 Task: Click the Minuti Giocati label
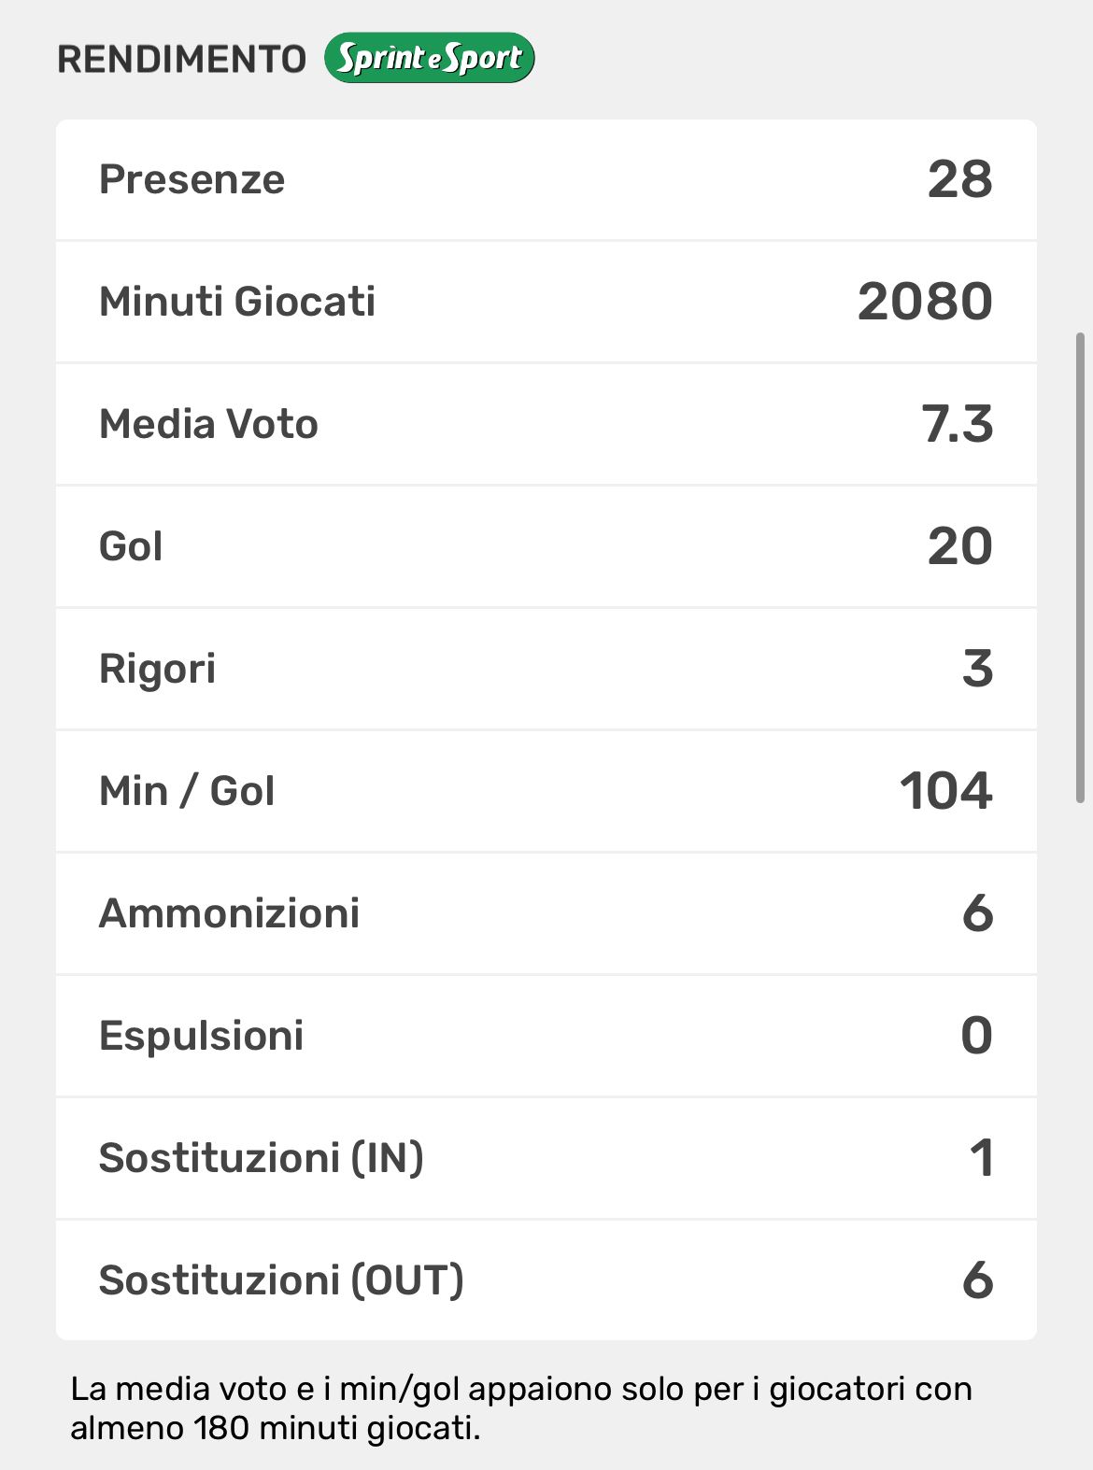coord(237,302)
